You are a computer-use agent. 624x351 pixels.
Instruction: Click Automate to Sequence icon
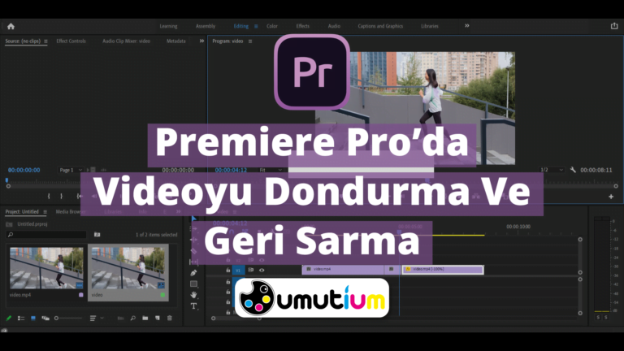(120, 318)
